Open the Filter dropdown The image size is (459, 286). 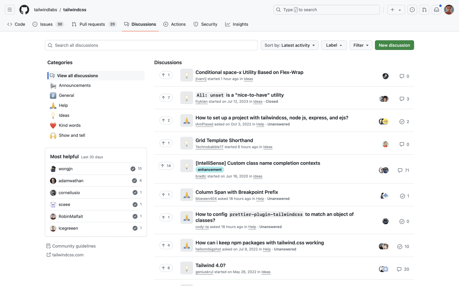pos(361,45)
